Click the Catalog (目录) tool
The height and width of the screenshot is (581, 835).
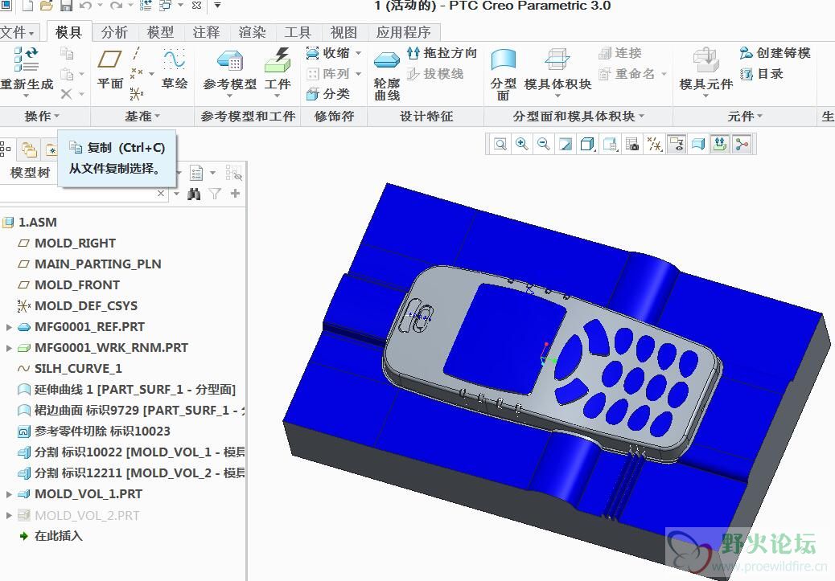(x=762, y=74)
